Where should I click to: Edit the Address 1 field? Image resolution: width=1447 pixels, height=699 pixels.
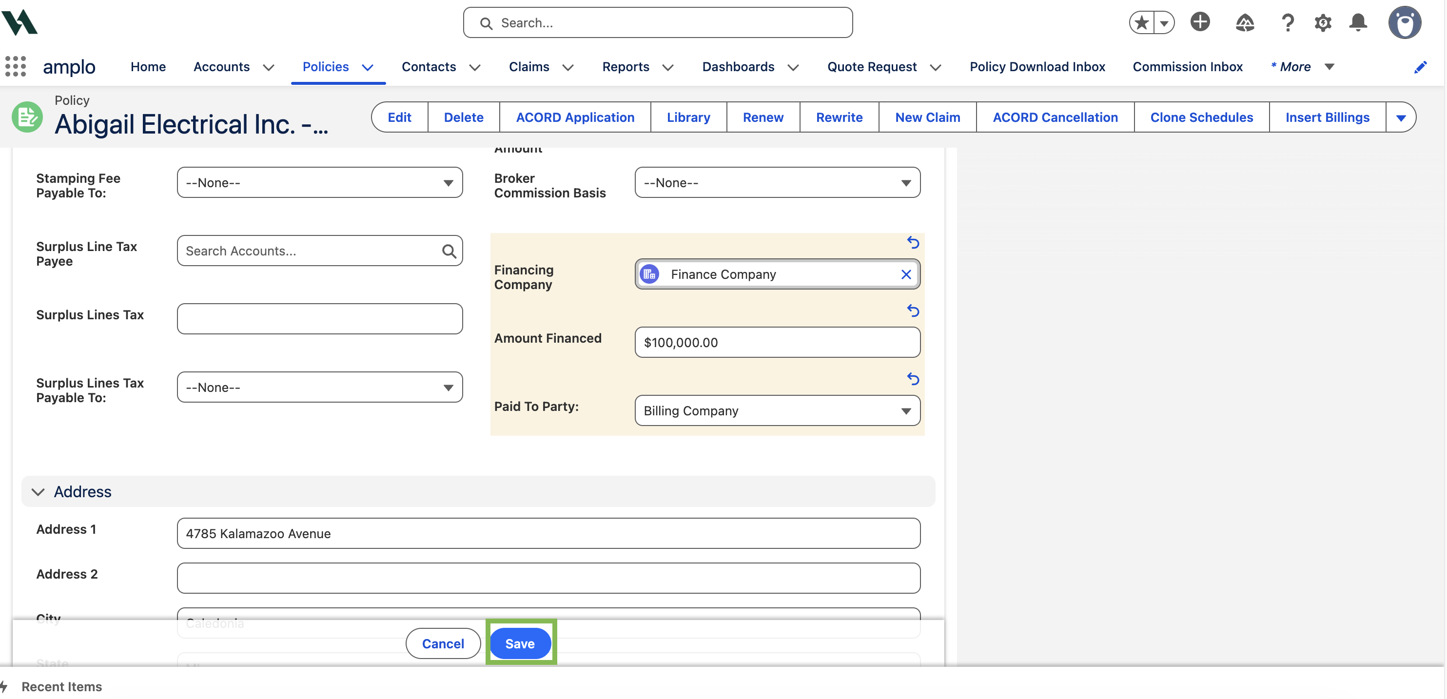point(548,533)
